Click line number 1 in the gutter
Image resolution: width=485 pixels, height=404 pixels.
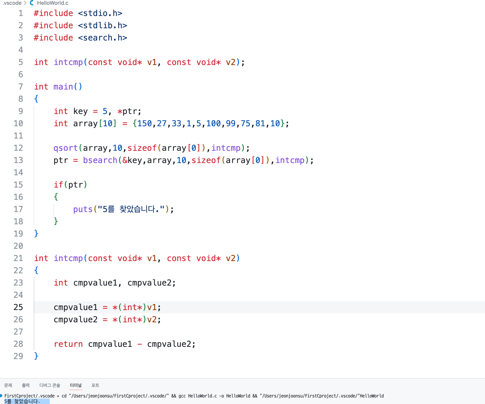20,13
